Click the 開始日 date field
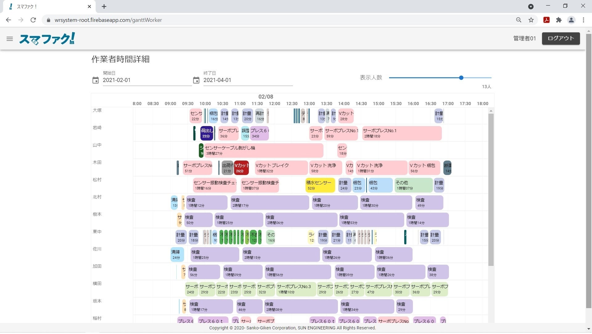The height and width of the screenshot is (334, 592). [147, 80]
